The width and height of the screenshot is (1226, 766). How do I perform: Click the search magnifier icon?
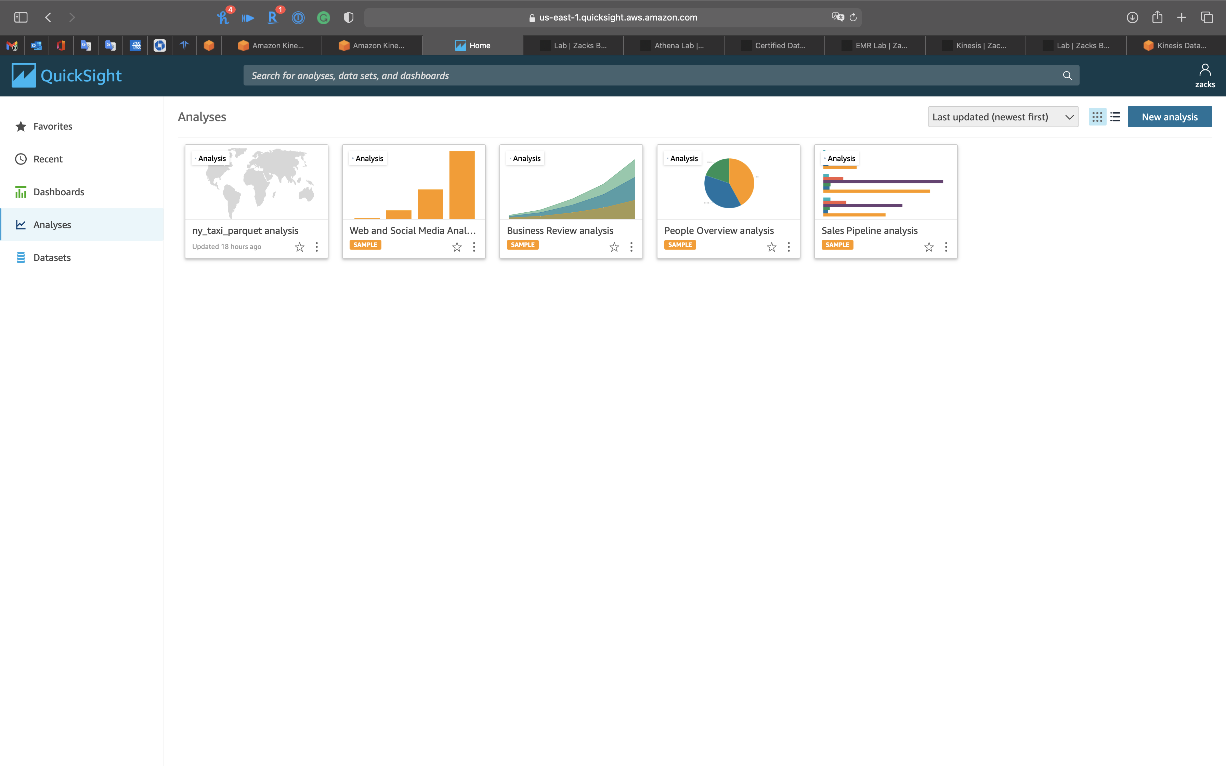pos(1067,76)
